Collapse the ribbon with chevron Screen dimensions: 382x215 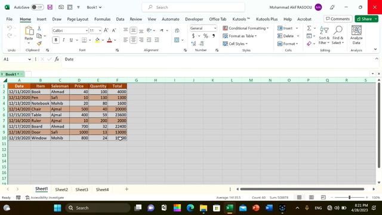375,49
